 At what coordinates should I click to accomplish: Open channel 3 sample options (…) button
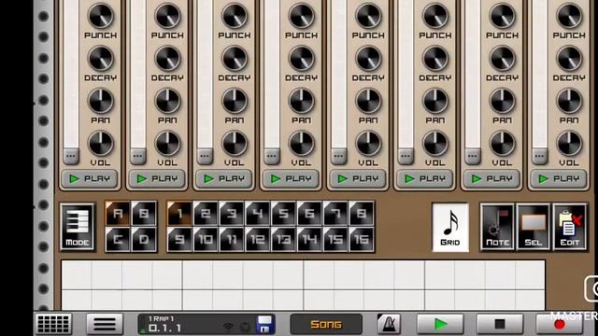tap(205, 156)
